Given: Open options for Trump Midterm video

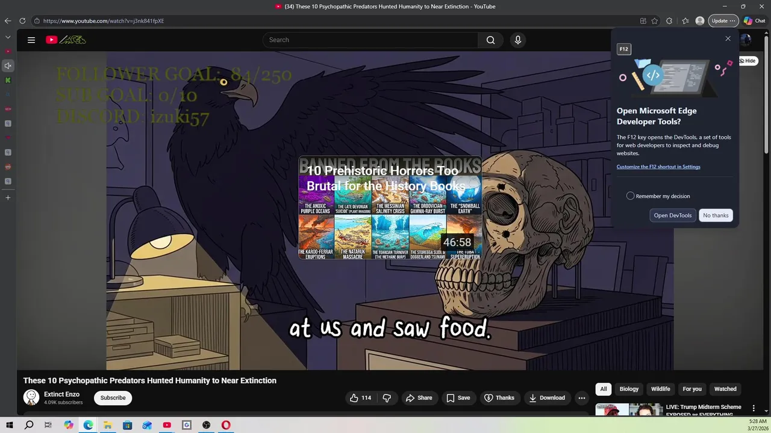Looking at the screenshot, I should click(754, 408).
